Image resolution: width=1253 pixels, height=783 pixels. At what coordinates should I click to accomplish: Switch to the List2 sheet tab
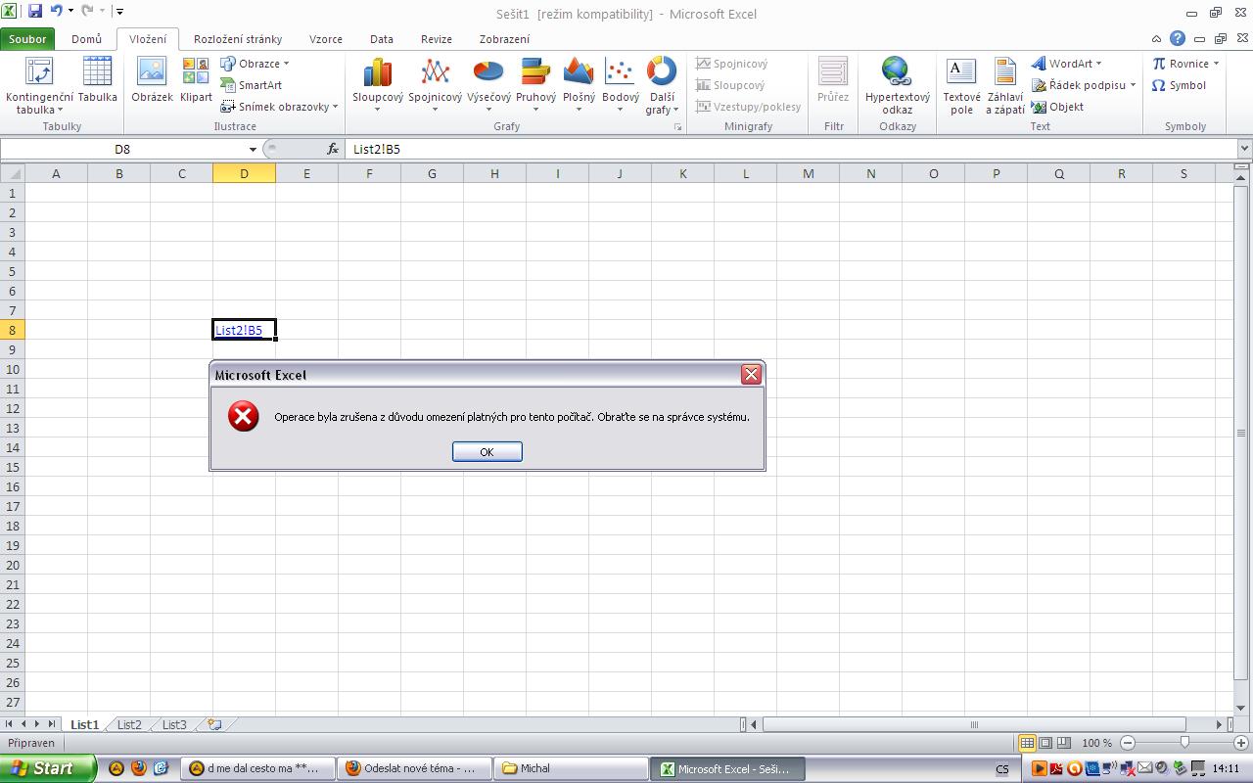pyautogui.click(x=129, y=724)
